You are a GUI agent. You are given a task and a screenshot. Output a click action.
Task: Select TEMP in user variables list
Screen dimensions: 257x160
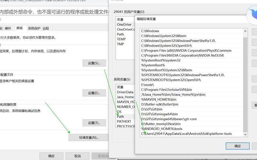(125, 39)
